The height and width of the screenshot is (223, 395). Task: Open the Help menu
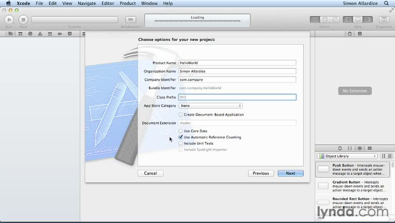click(168, 3)
